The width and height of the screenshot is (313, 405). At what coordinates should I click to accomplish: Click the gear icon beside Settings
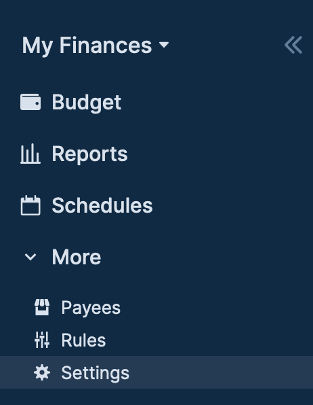pos(42,372)
